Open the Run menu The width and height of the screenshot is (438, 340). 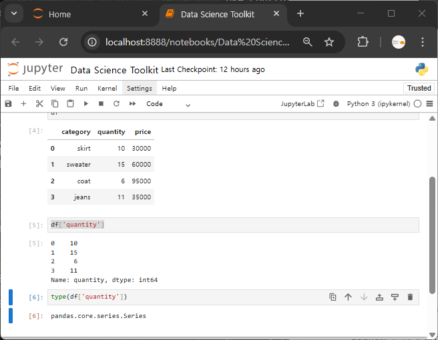point(81,89)
